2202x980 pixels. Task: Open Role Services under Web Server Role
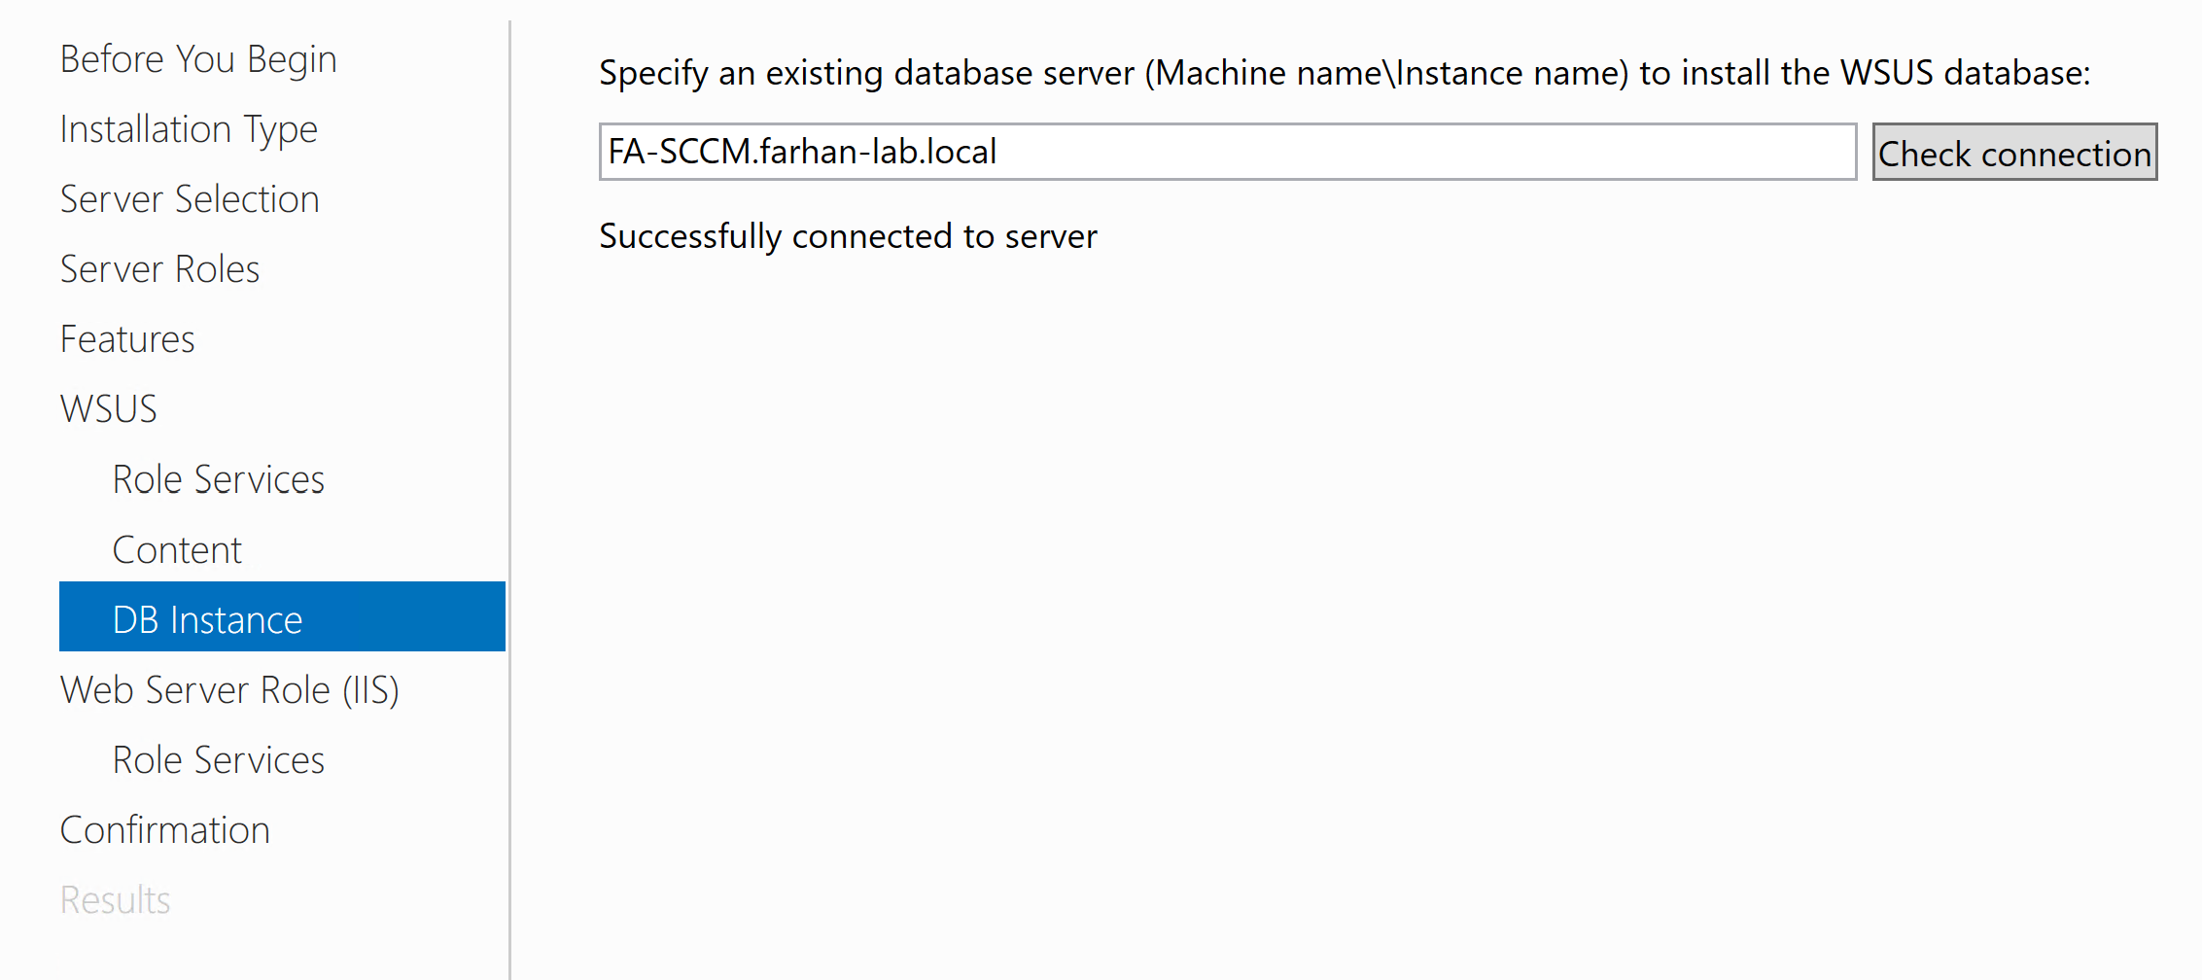coord(218,760)
